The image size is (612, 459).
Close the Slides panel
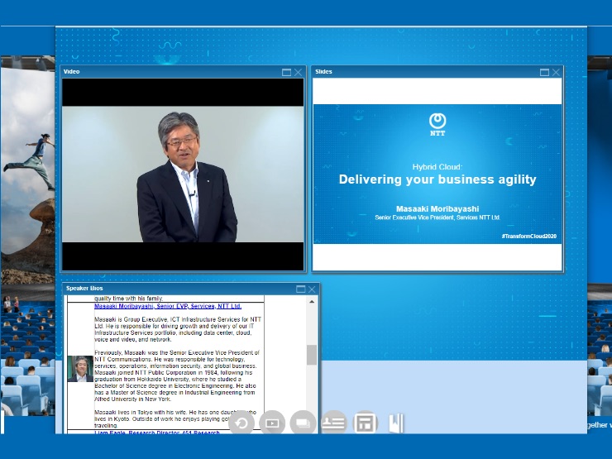(556, 73)
